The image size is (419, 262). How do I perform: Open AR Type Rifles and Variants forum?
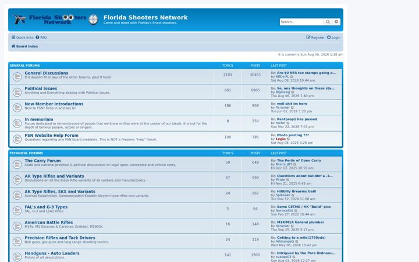click(x=54, y=176)
